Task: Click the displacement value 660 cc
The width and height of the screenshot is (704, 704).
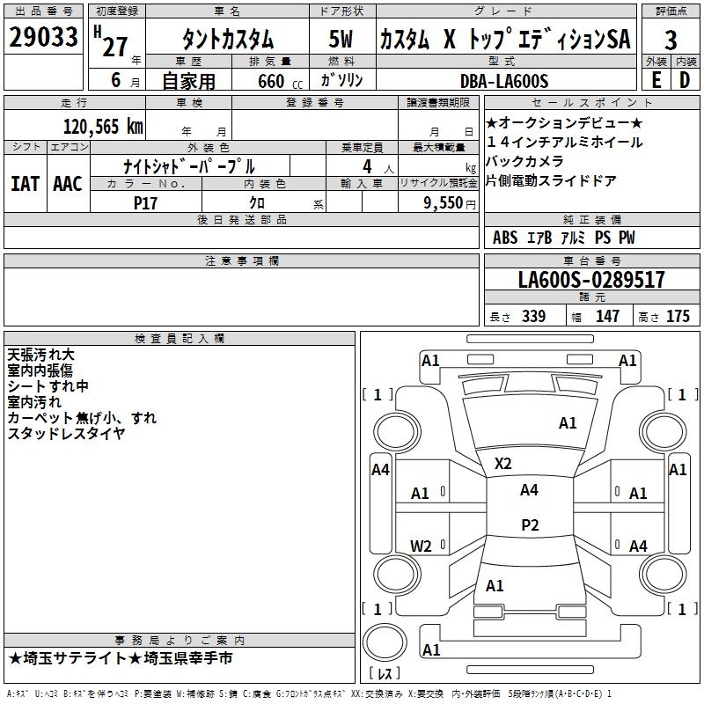Action: (280, 82)
